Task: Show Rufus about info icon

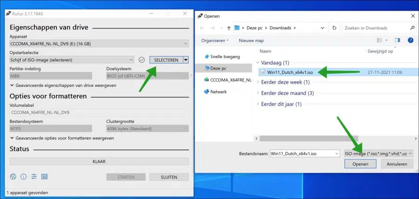Action: coord(24,176)
